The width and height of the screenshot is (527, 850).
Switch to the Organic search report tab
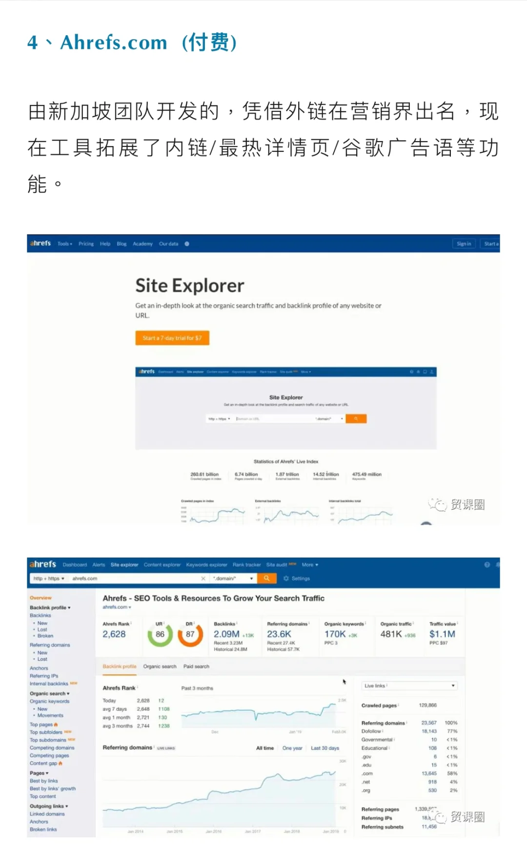click(x=160, y=666)
